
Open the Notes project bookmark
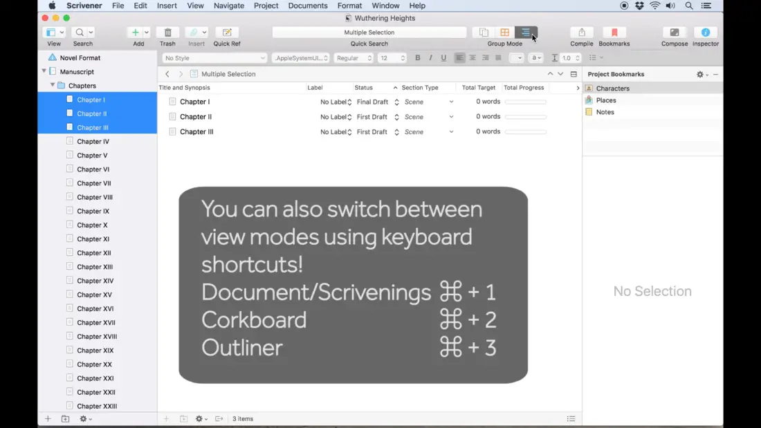tap(605, 112)
